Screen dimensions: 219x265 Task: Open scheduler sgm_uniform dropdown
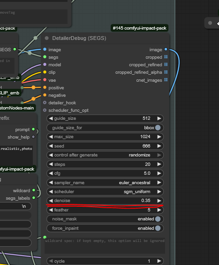pyautogui.click(x=105, y=192)
